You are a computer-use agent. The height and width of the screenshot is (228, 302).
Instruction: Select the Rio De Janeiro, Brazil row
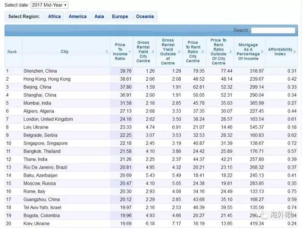[x=151, y=167]
